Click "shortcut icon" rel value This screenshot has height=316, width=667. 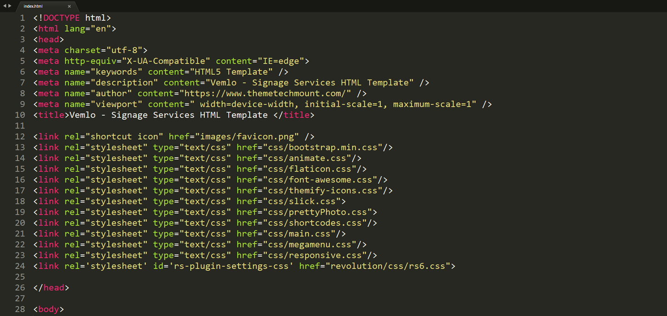coord(124,136)
